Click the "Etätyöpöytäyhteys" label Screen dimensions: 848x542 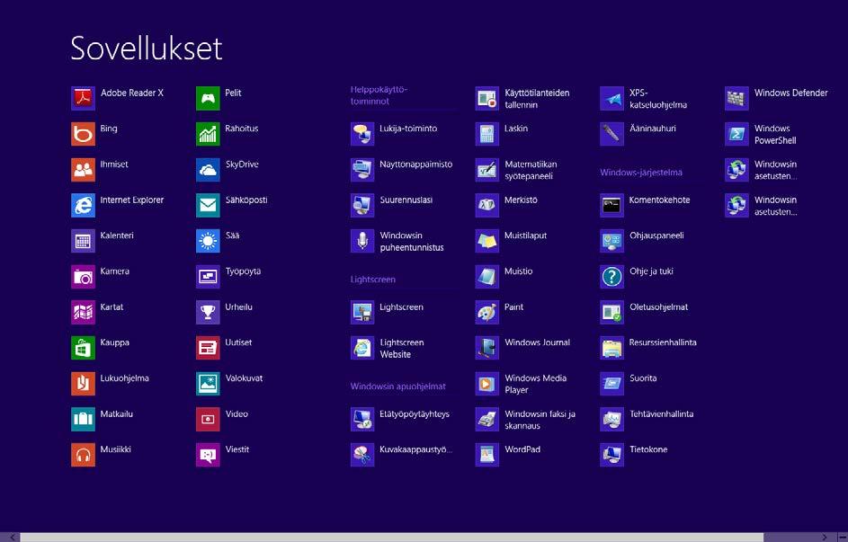[x=415, y=414]
